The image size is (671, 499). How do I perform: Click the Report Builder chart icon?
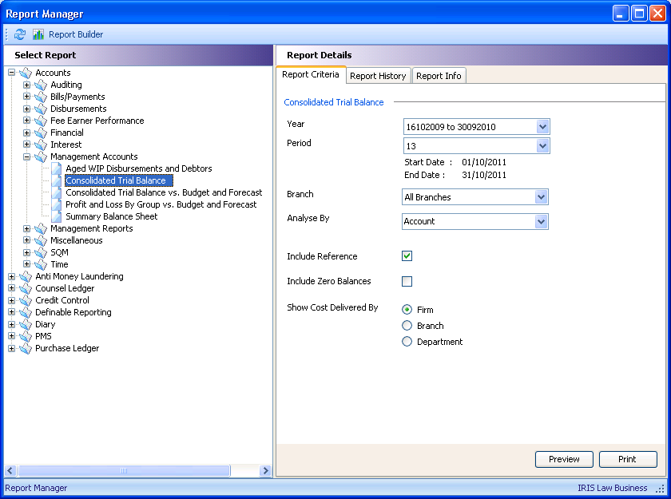coord(38,34)
